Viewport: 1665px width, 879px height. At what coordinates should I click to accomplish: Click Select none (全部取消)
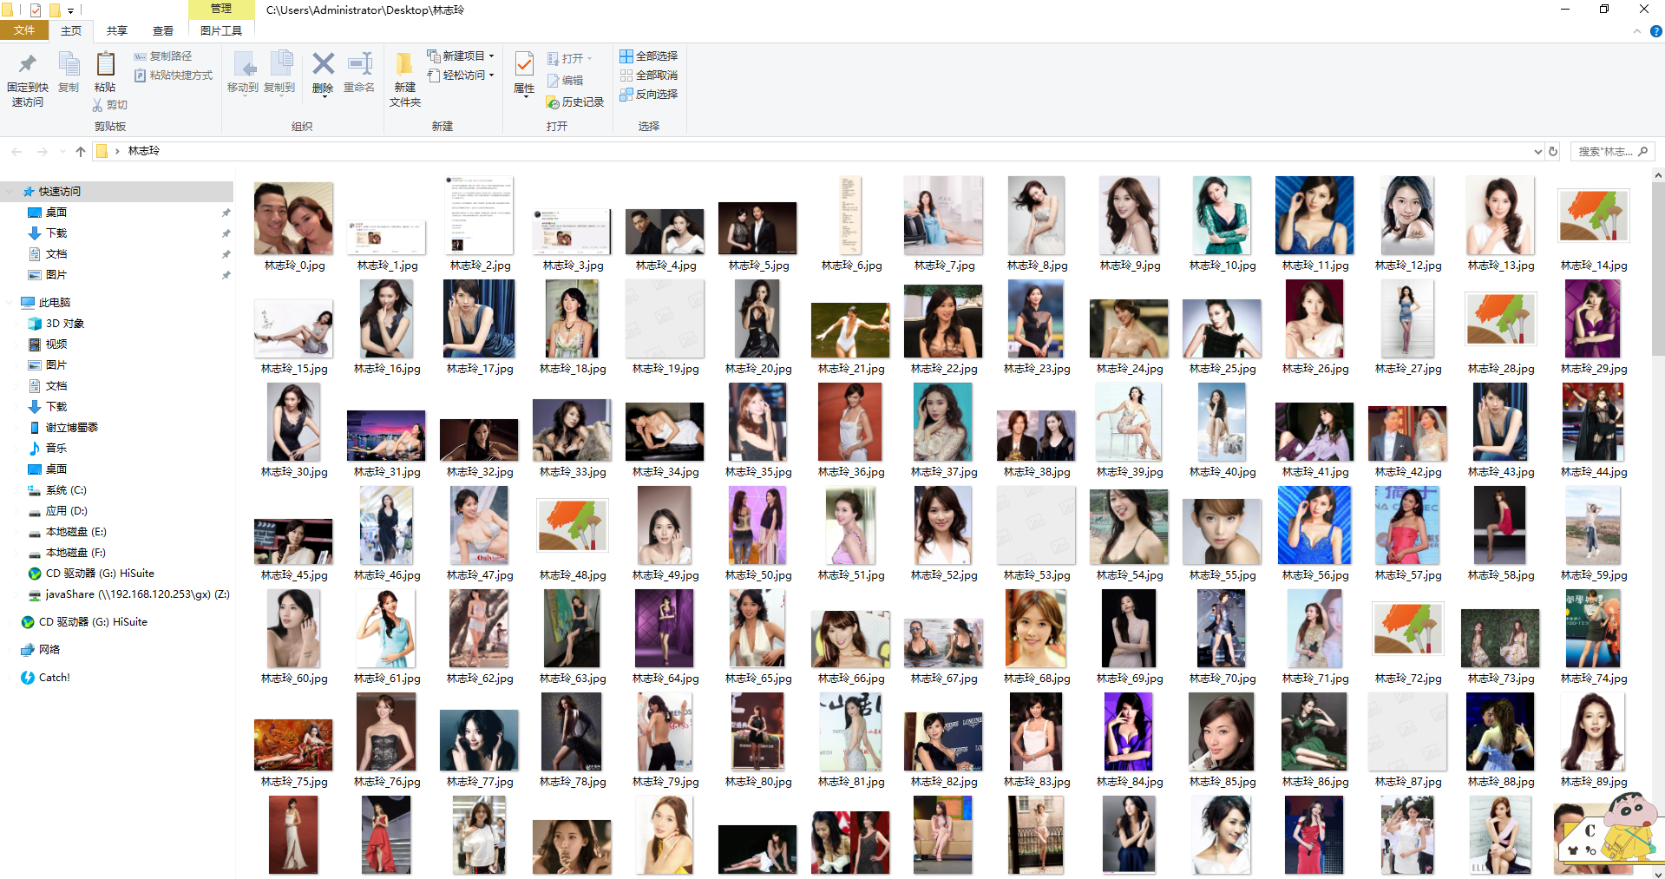pos(648,75)
